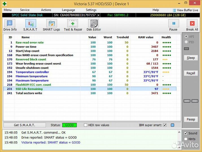Enable the Hints checkbox
The width and height of the screenshot is (202, 152).
tap(186, 139)
